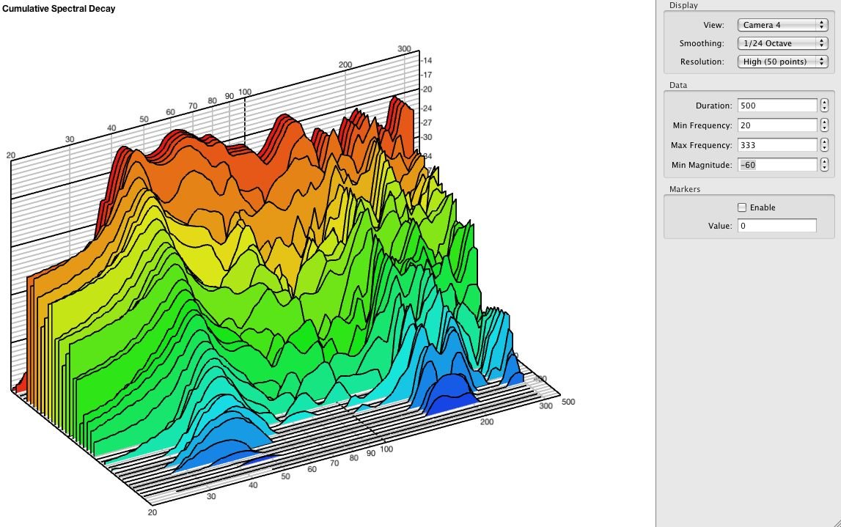Decrement Max Frequency with its down arrow
841x527 pixels.
pyautogui.click(x=825, y=149)
